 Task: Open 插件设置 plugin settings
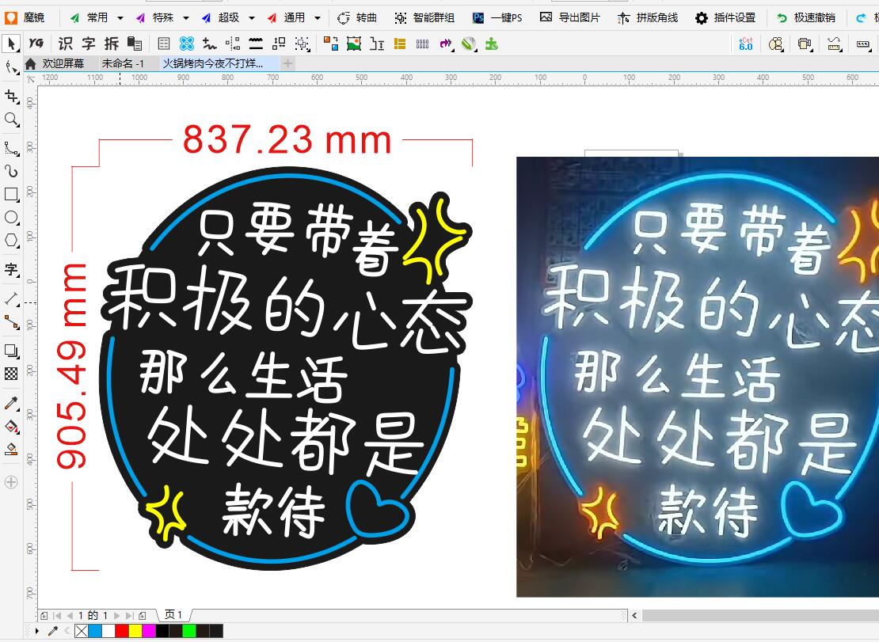coord(725,18)
